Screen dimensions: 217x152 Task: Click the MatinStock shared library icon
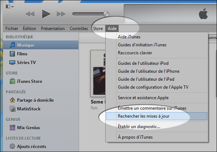point(12,109)
